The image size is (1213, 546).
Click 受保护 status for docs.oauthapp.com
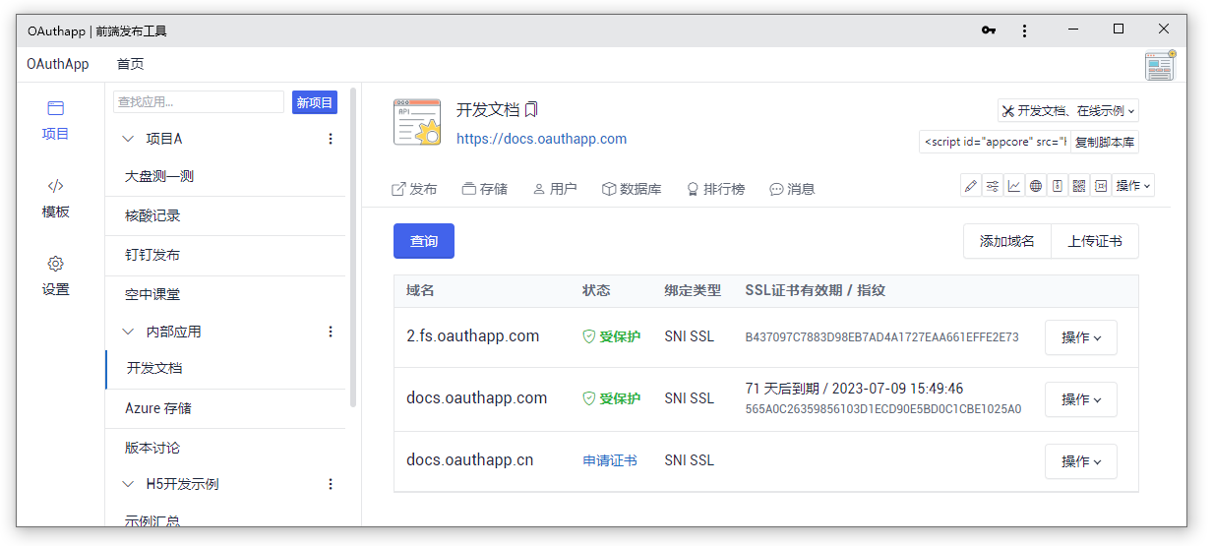coord(611,398)
